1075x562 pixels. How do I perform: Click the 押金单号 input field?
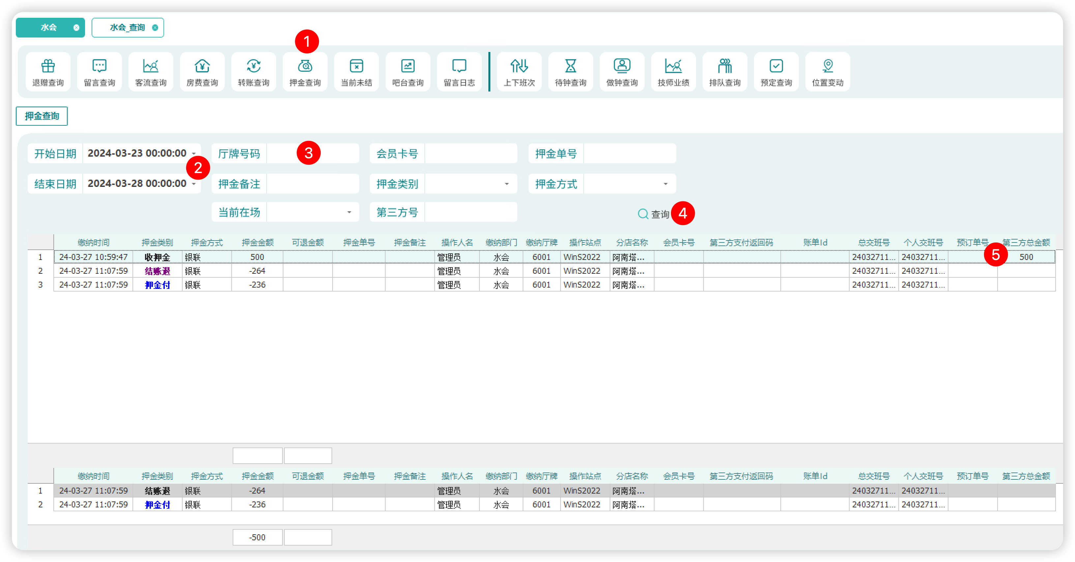tap(629, 154)
